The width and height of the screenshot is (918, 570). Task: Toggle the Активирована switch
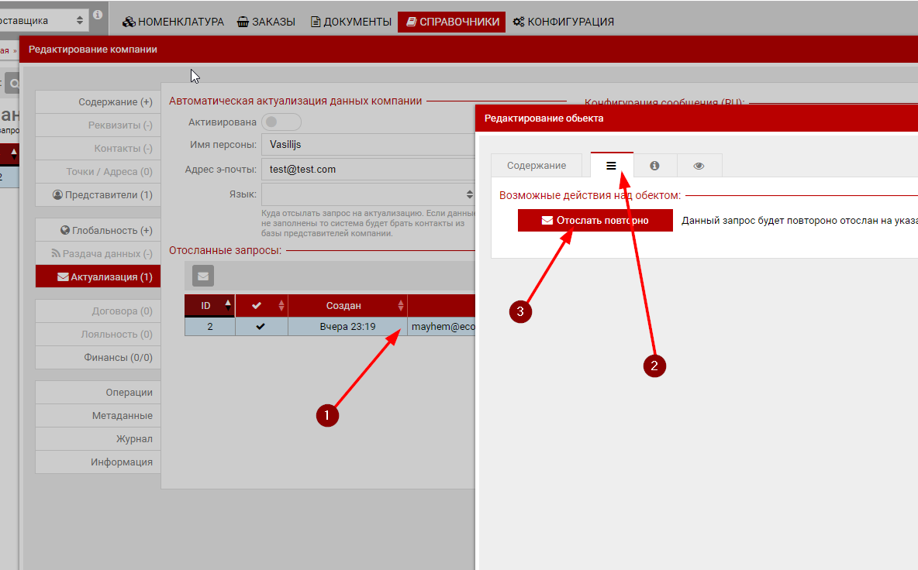coord(281,122)
